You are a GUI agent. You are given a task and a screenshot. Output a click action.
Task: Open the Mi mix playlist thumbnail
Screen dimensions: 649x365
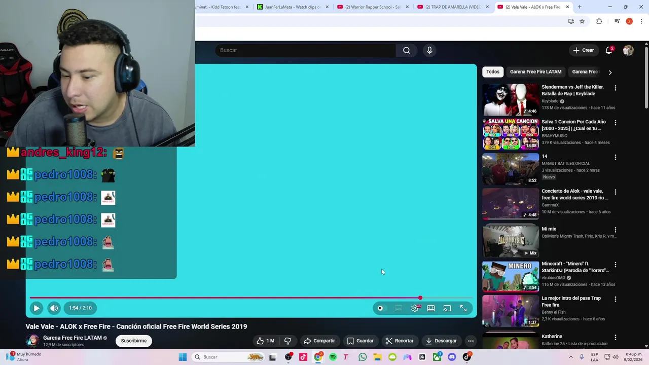tap(510, 241)
